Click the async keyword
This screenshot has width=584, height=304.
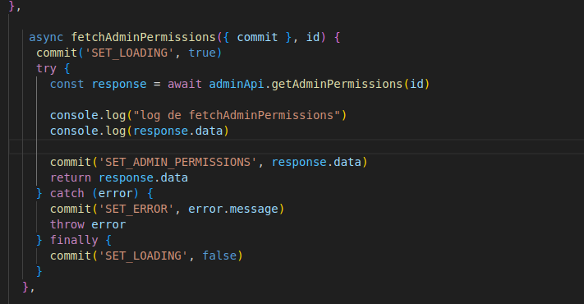(46, 37)
